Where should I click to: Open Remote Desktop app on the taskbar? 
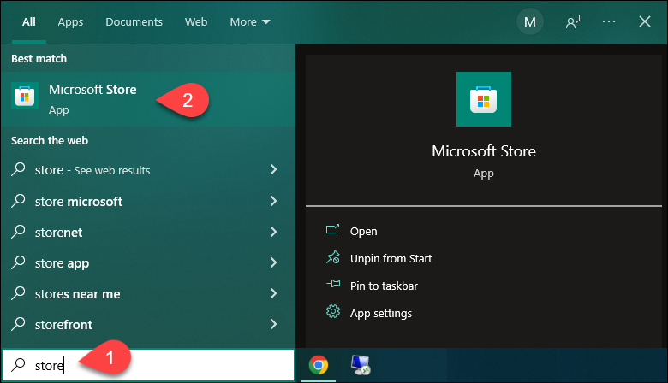pos(361,365)
